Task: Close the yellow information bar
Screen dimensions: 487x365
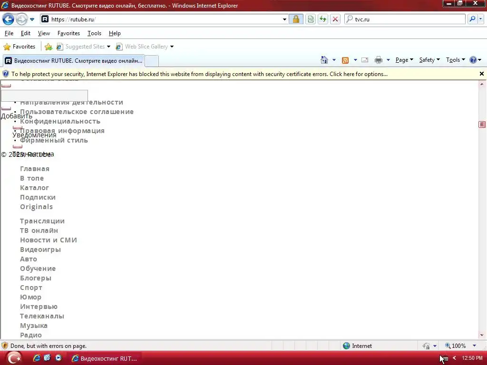Action: (481, 74)
